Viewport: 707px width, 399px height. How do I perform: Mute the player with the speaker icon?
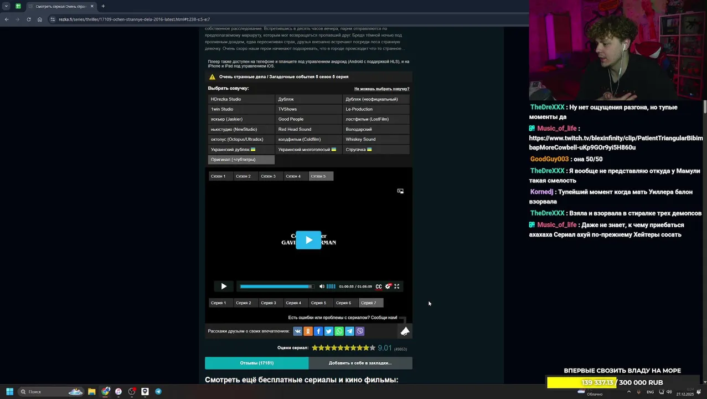pyautogui.click(x=322, y=287)
